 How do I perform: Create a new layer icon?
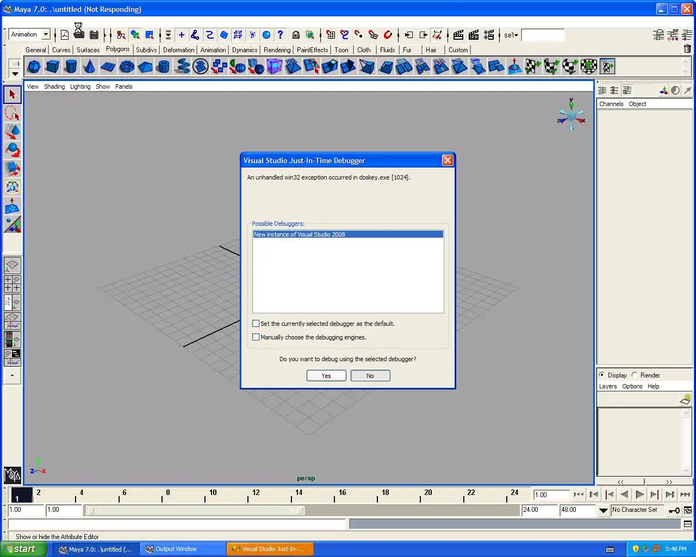685,400
